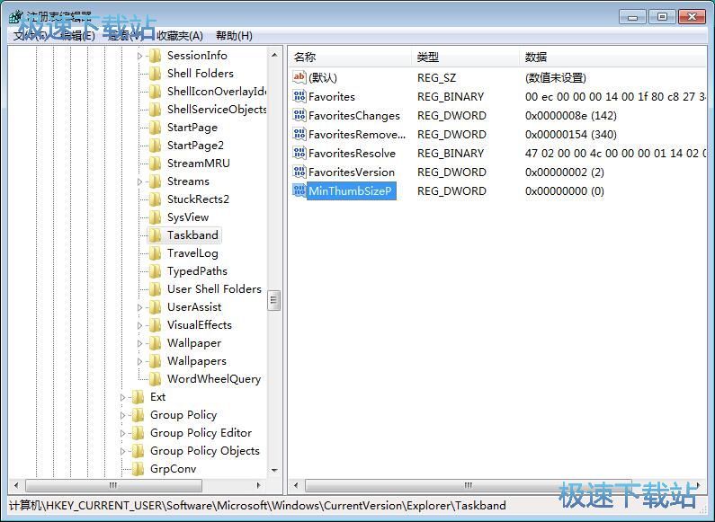Click the Shell Folders folder icon

(156, 74)
